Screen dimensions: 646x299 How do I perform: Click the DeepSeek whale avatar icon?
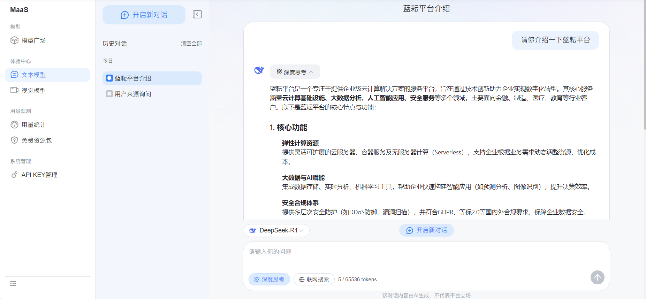tap(259, 70)
